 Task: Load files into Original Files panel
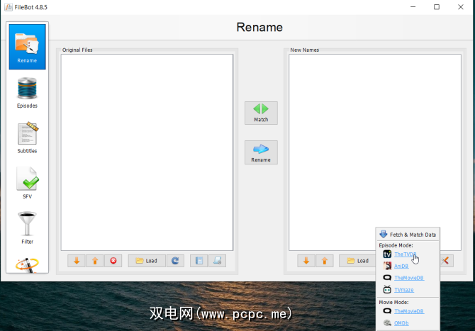point(147,261)
